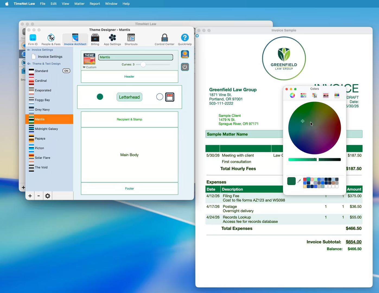Select the Invoice Architect toolbar item

75,40
